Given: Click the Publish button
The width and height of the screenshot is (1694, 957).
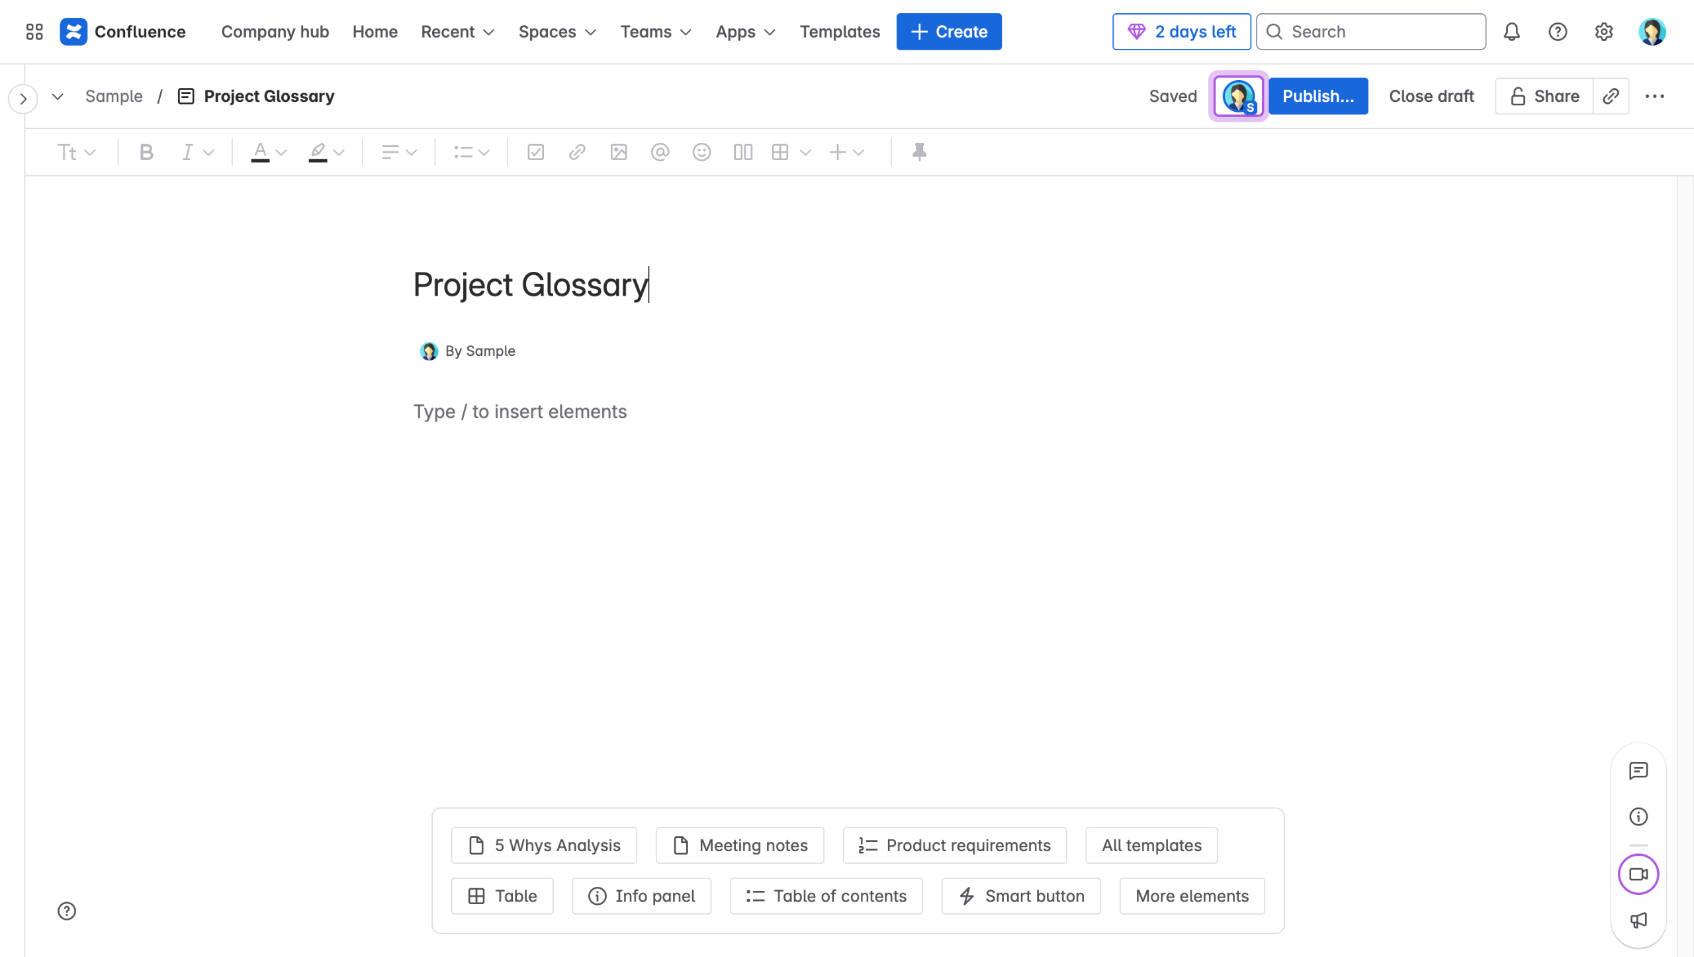Looking at the screenshot, I should (1317, 97).
